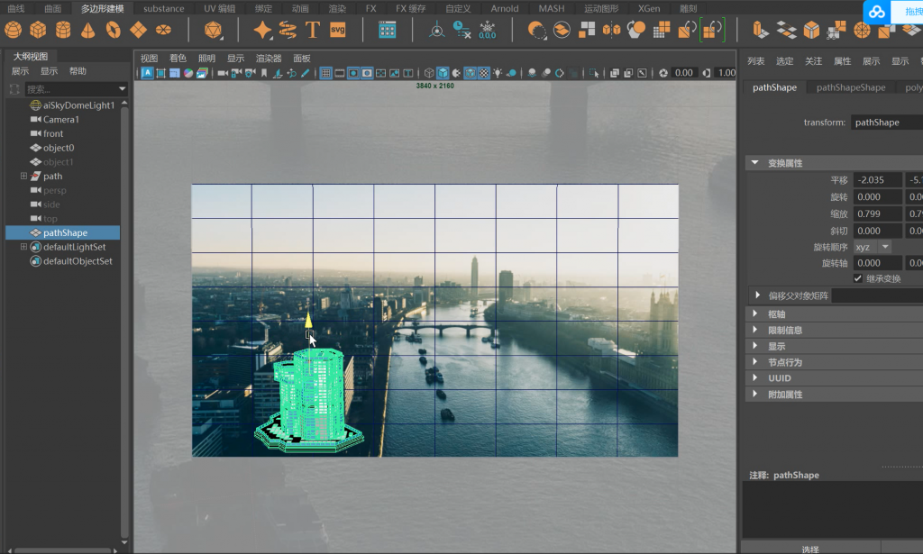
Task: Expand the 限制信息 section
Action: (x=755, y=330)
